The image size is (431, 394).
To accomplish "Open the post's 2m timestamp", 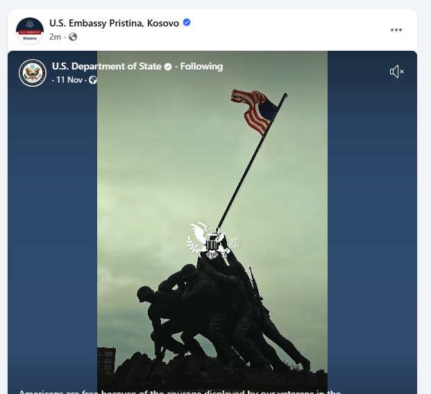I will (55, 37).
